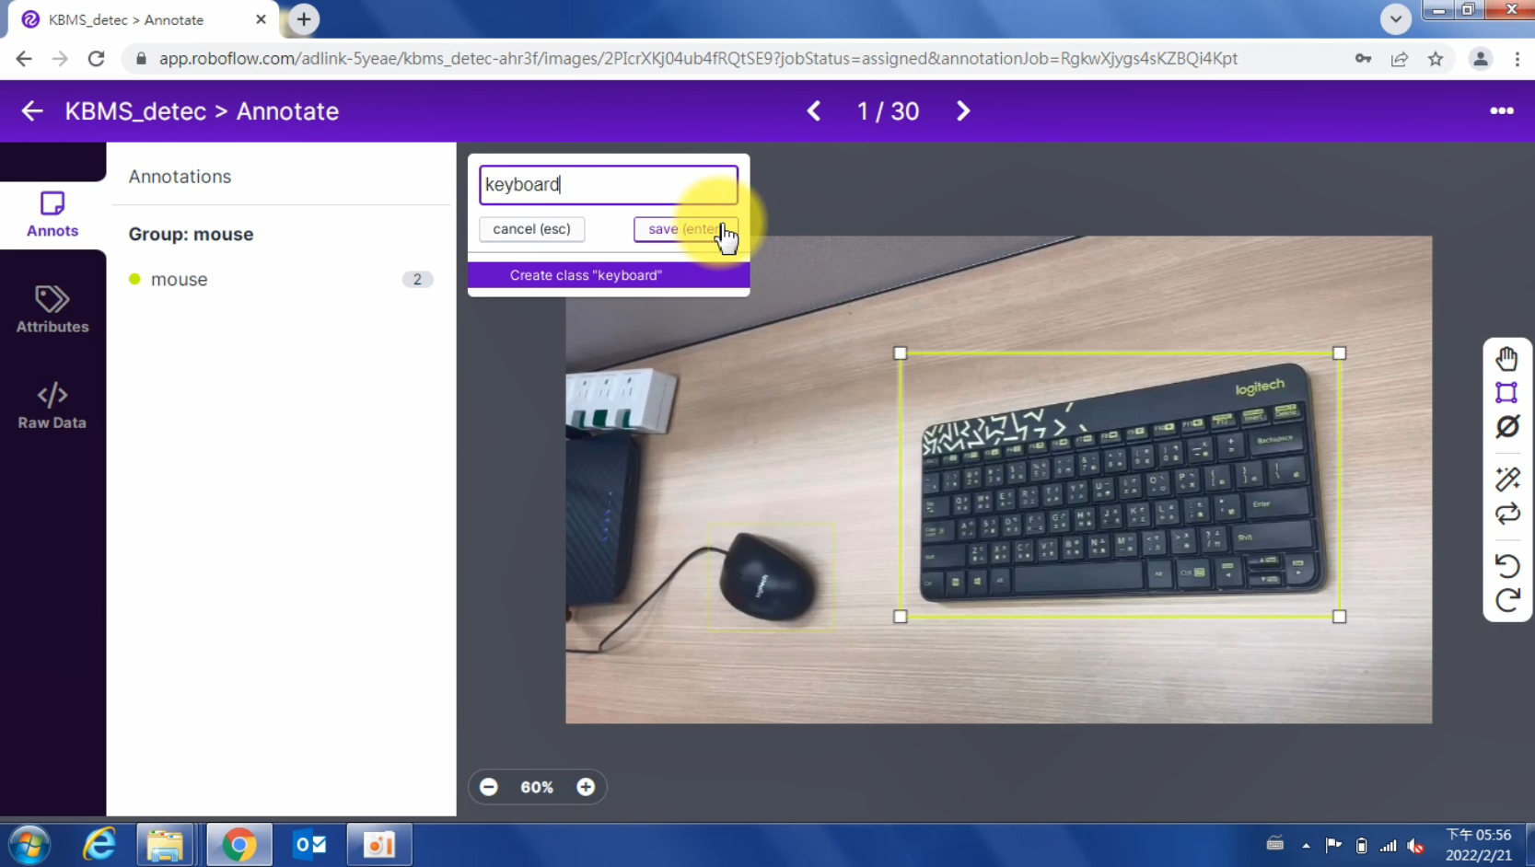Open Outlook from the taskbar
This screenshot has height=867, width=1535.
[309, 844]
